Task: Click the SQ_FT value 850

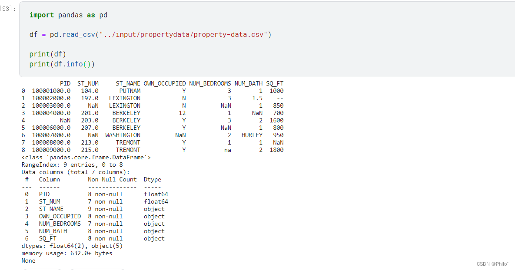Action: click(278, 105)
